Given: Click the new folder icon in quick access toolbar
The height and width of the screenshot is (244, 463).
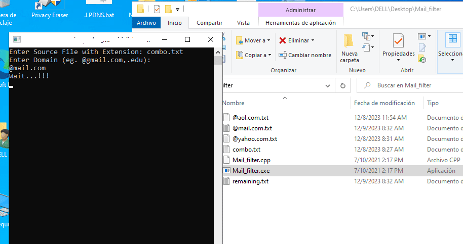Looking at the screenshot, I should pyautogui.click(x=168, y=9).
